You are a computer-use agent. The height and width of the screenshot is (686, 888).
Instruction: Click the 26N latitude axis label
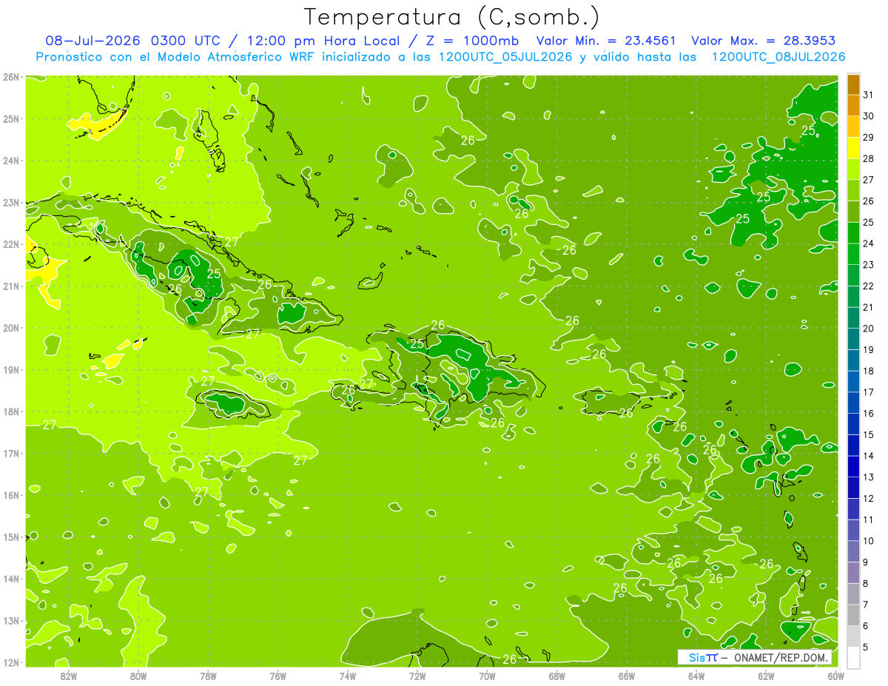click(x=11, y=77)
